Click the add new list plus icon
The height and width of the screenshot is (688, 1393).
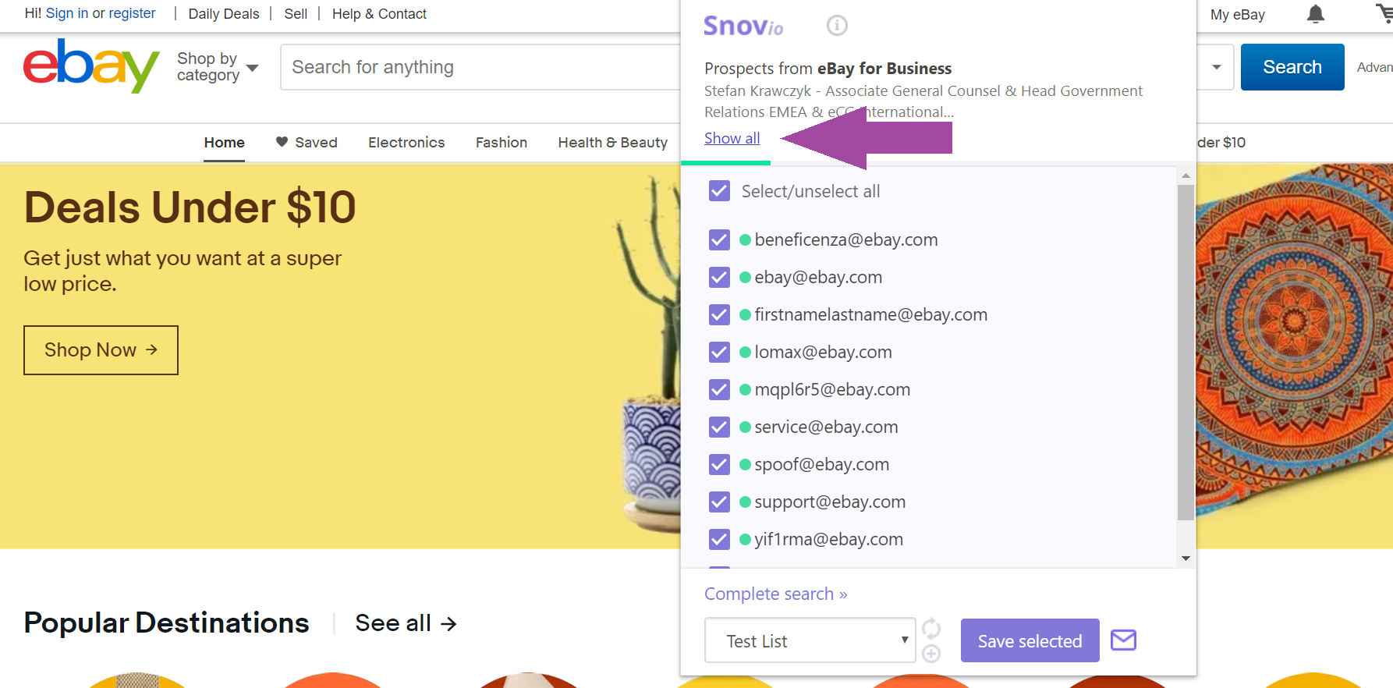coord(931,654)
